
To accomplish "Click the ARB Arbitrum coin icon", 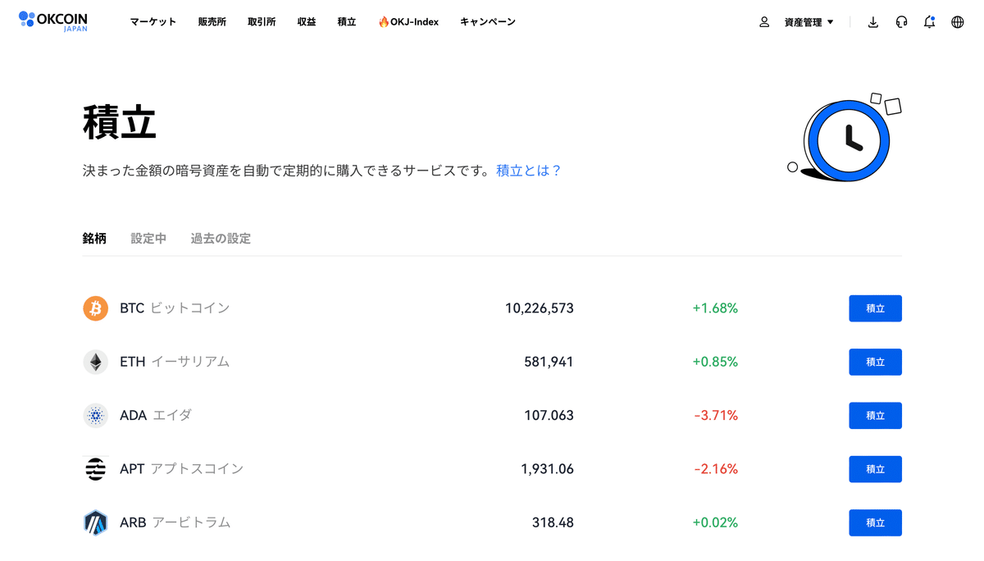I will tap(95, 522).
